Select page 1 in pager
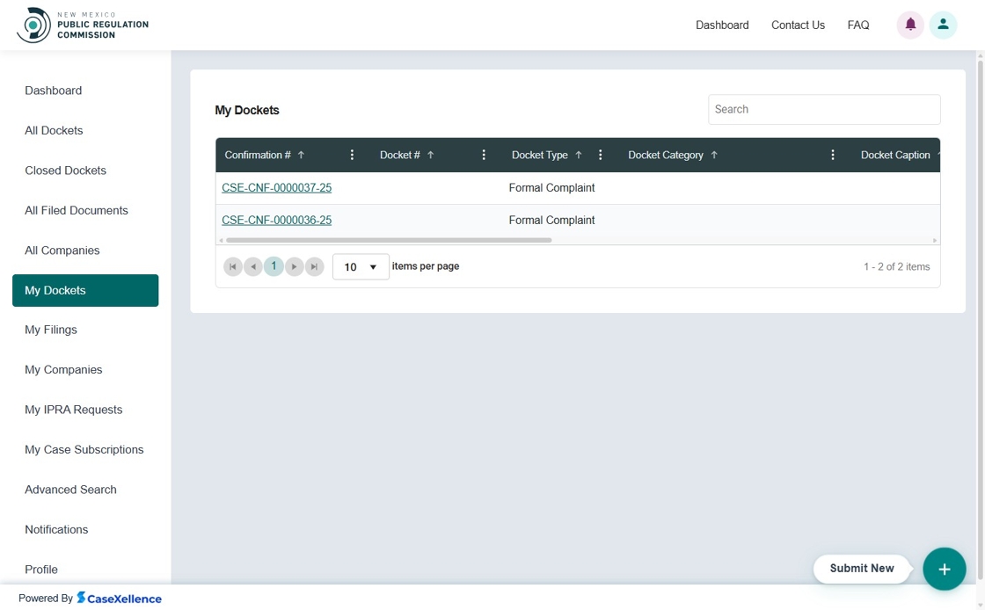 (274, 266)
